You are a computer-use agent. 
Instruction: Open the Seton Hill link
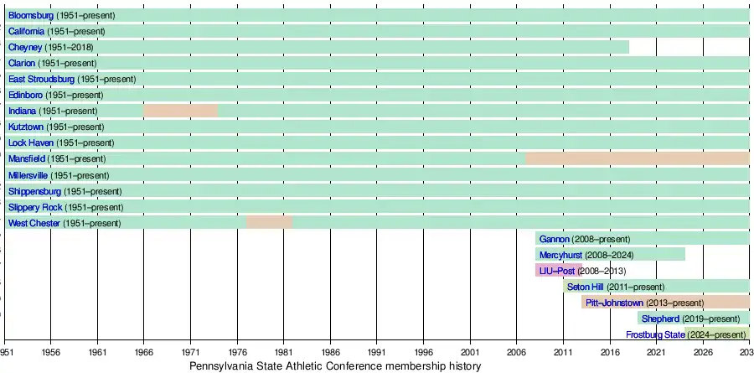click(x=586, y=287)
